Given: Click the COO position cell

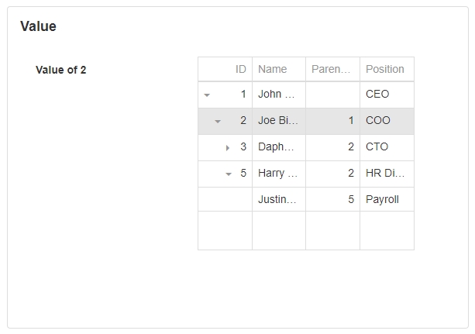Looking at the screenshot, I should click(386, 121).
